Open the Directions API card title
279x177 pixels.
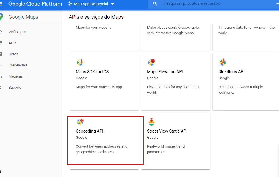point(231,71)
